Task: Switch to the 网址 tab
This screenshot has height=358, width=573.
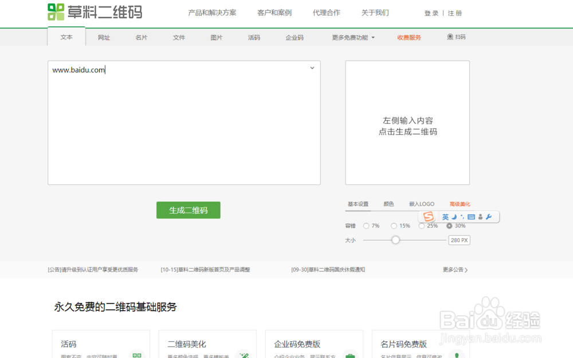Action: (104, 37)
